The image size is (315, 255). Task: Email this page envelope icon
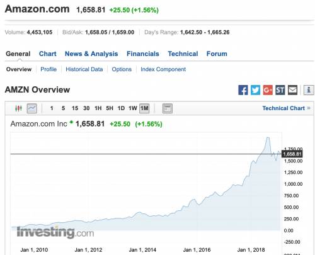coord(292,90)
